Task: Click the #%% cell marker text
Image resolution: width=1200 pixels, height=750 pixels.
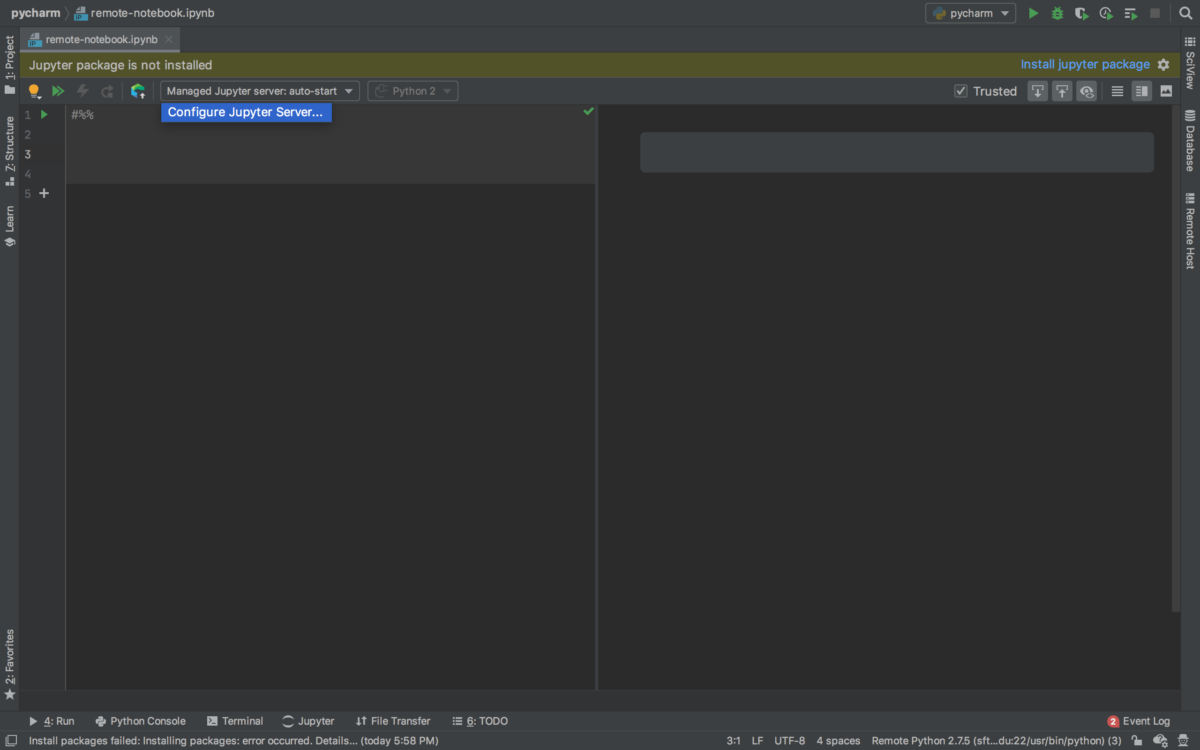Action: [x=82, y=115]
